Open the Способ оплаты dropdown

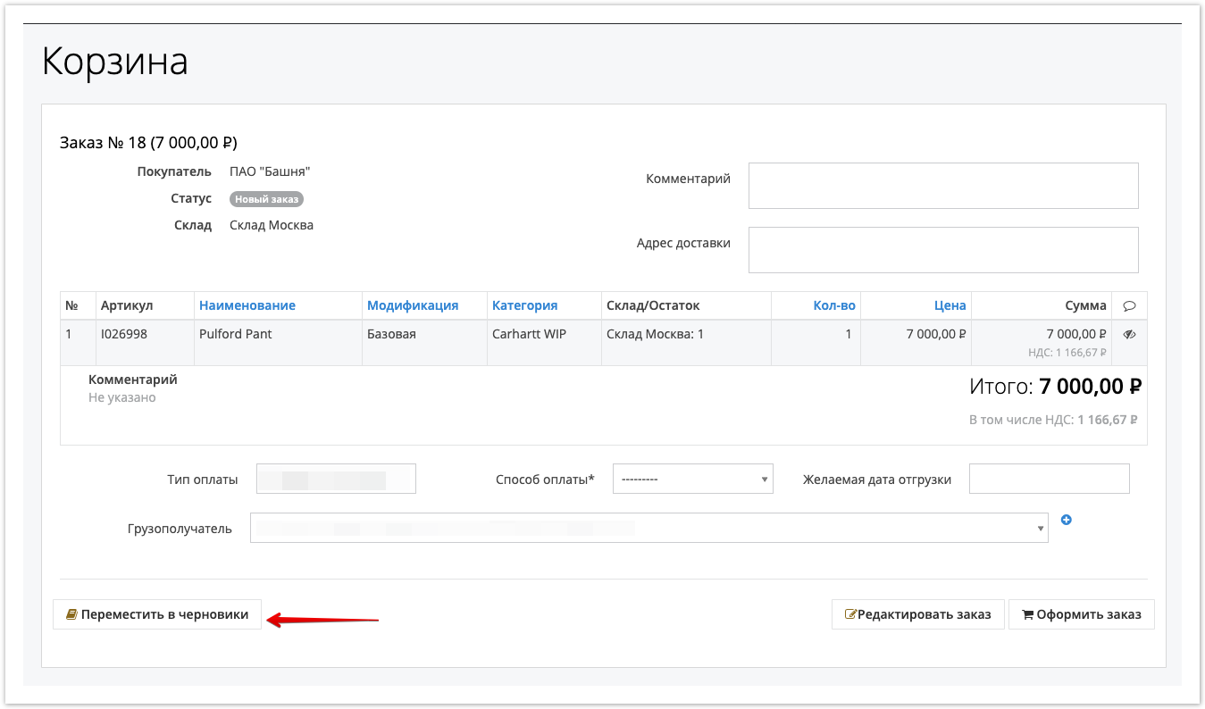pyautogui.click(x=692, y=479)
